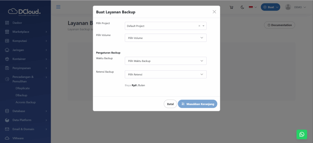Open the Pilih Volume dropdown
The height and width of the screenshot is (143, 313).
(x=166, y=38)
